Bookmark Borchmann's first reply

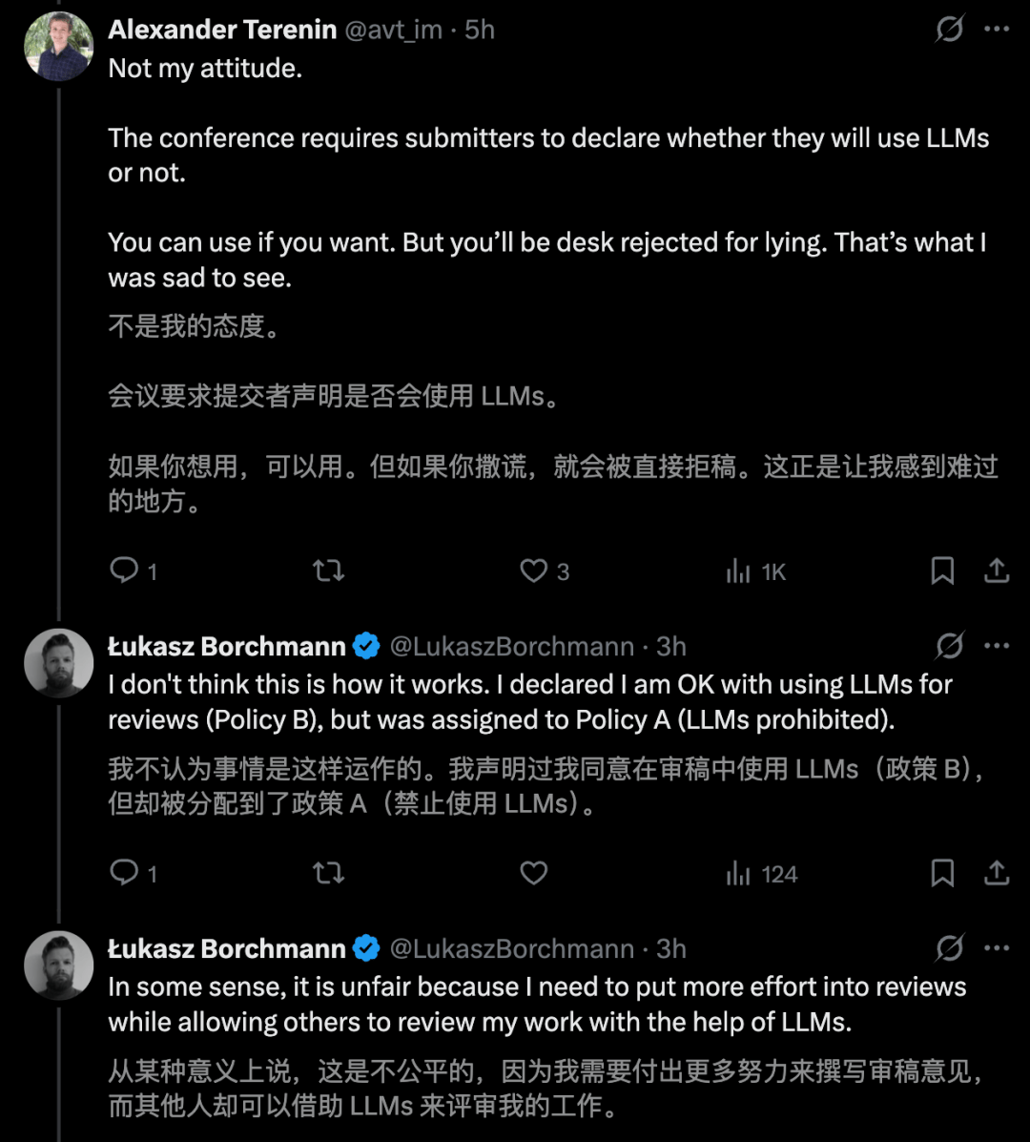click(942, 873)
